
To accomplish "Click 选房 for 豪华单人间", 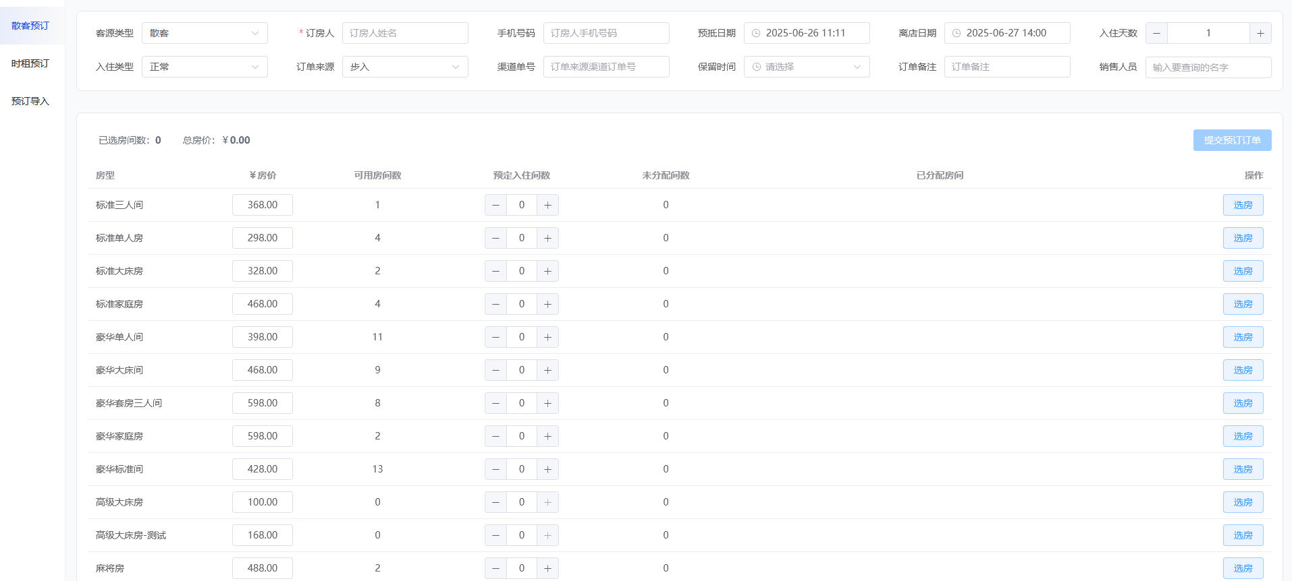I will point(1243,337).
